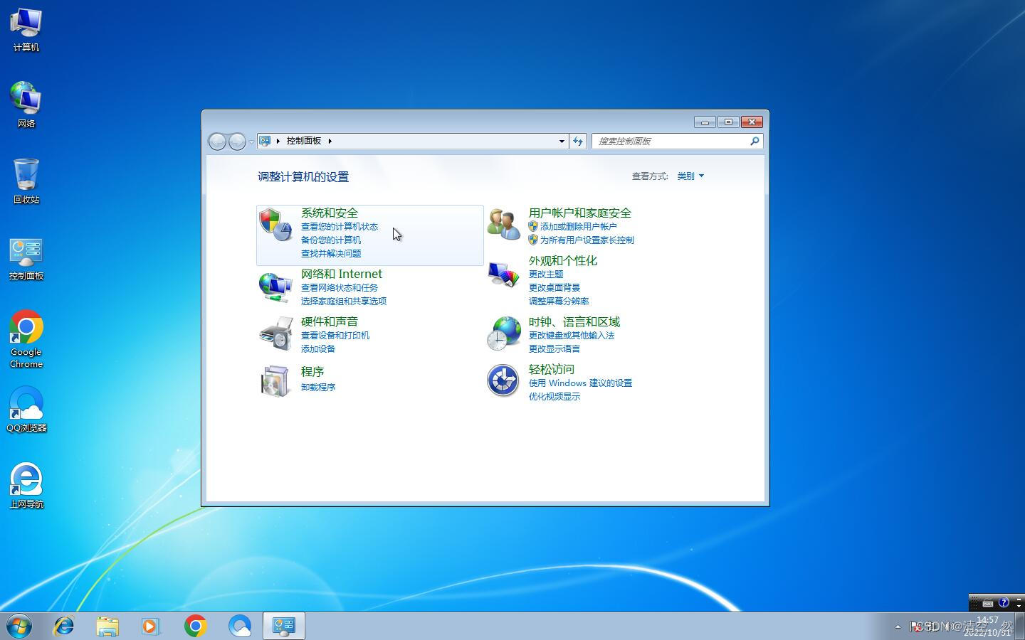Click the refresh button beside address bar

[578, 141]
